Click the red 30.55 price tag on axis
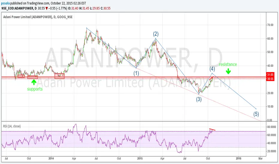This screenshot has height=164, width=279. [270, 79]
